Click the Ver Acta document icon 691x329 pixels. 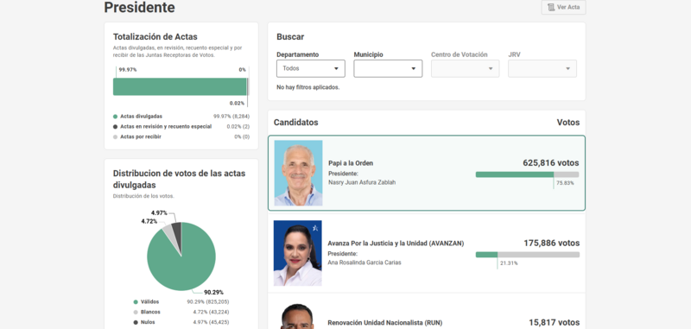[x=551, y=8]
